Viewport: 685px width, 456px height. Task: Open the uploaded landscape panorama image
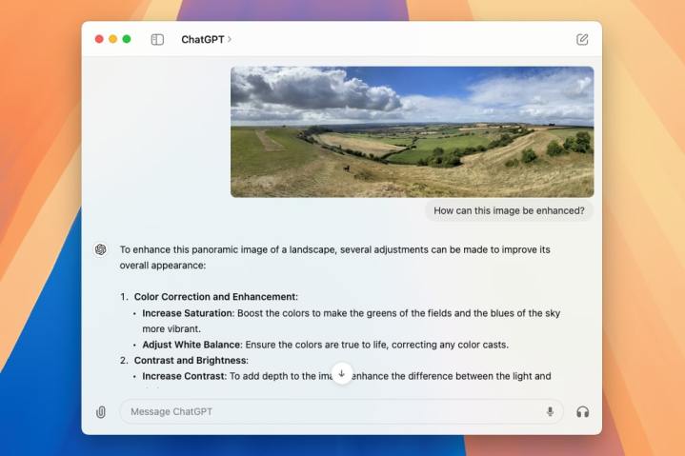(x=412, y=131)
